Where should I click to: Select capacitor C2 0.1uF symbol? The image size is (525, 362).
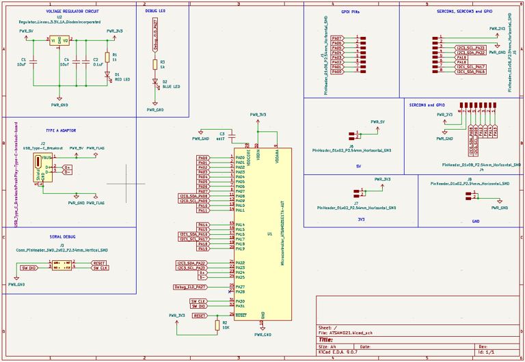(x=86, y=62)
